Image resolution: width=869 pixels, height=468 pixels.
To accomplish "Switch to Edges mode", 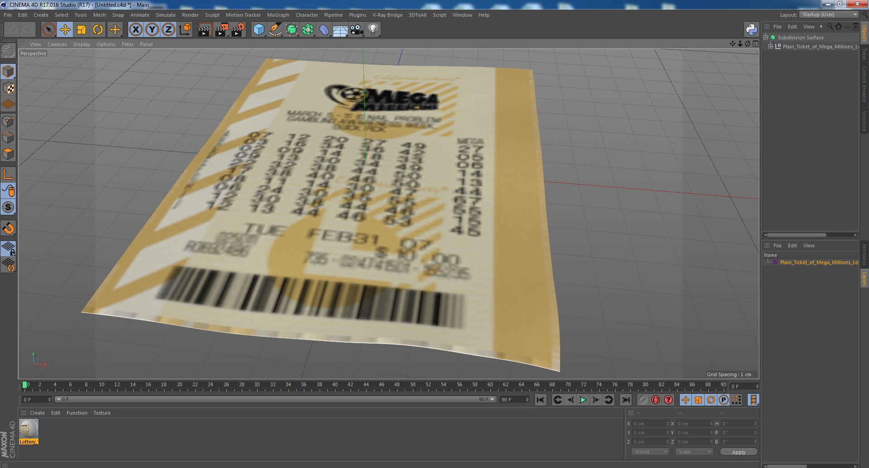I will point(8,137).
